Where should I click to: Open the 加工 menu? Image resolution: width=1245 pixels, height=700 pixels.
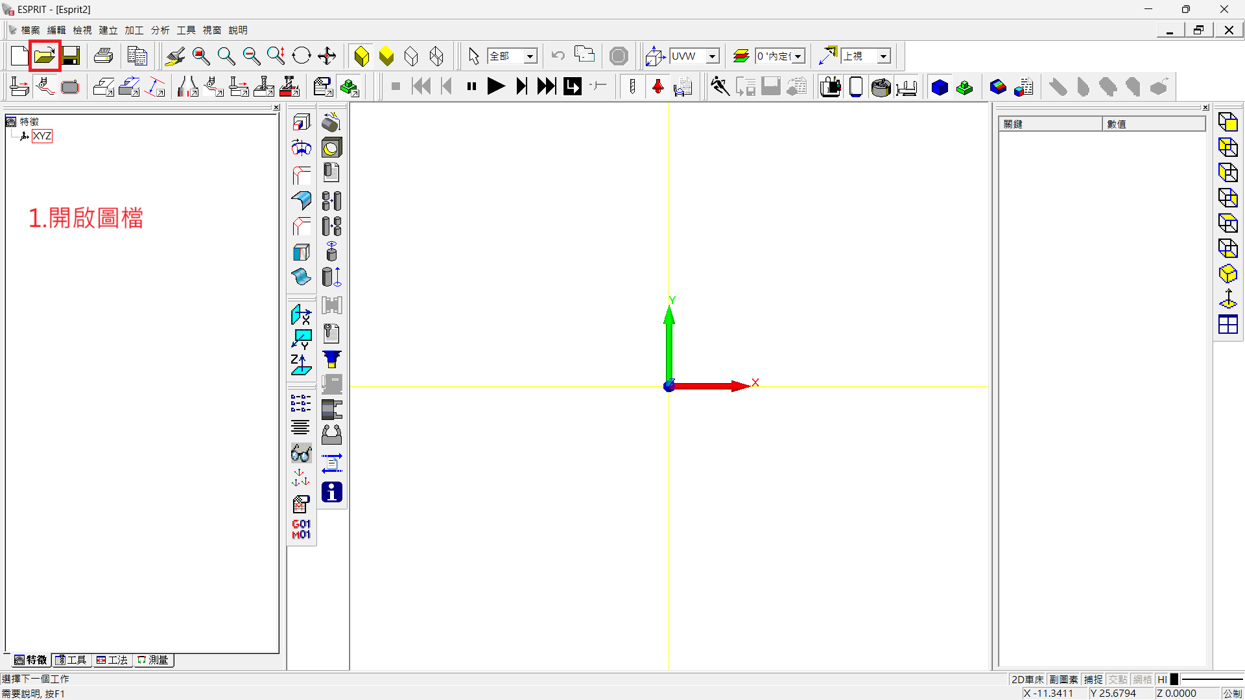134,30
